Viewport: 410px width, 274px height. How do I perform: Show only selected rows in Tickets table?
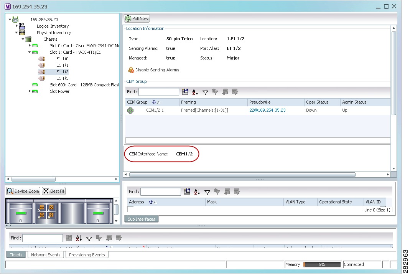click(119, 238)
